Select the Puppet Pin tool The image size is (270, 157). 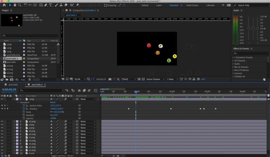coord(77,5)
